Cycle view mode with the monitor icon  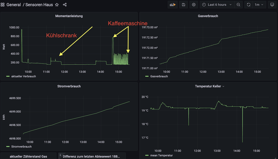(272, 5)
